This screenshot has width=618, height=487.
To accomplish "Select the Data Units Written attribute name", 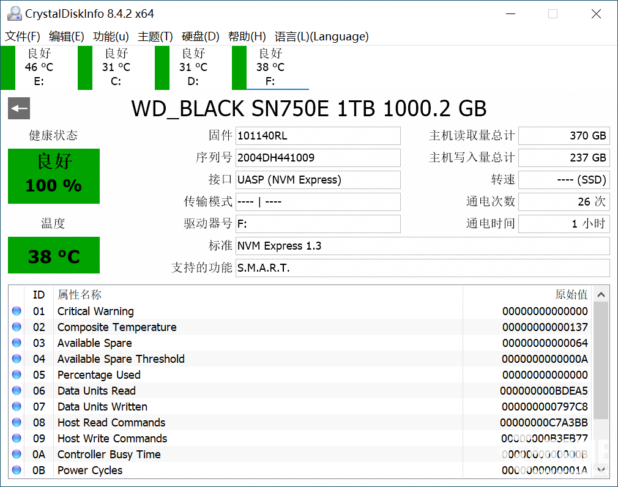I will (102, 407).
